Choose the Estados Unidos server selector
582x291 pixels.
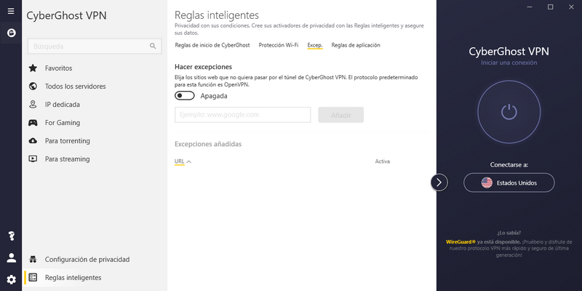click(x=509, y=183)
